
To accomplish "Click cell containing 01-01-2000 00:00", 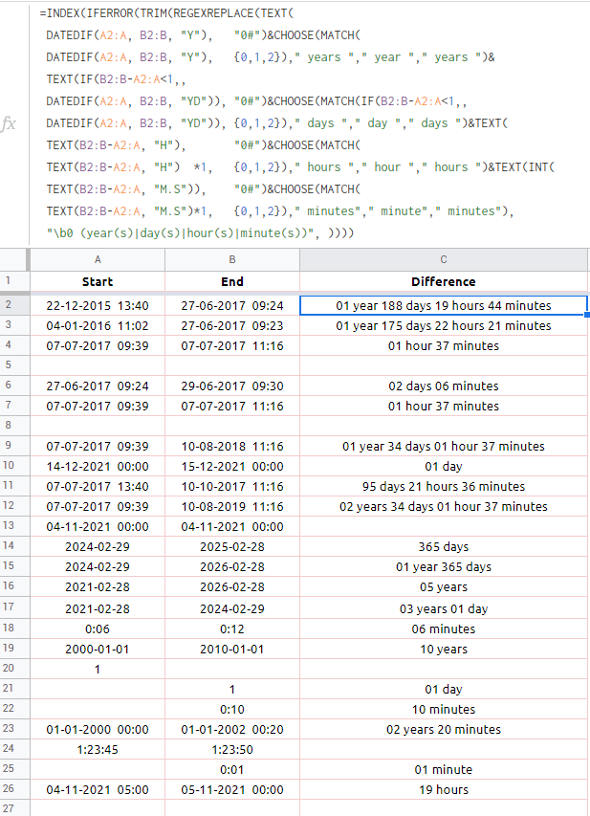I will [98, 730].
